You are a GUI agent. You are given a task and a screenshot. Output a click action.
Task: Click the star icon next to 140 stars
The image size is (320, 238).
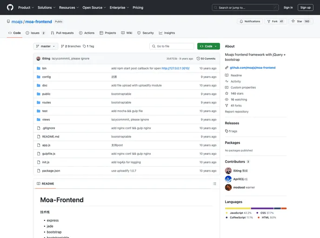227,93
